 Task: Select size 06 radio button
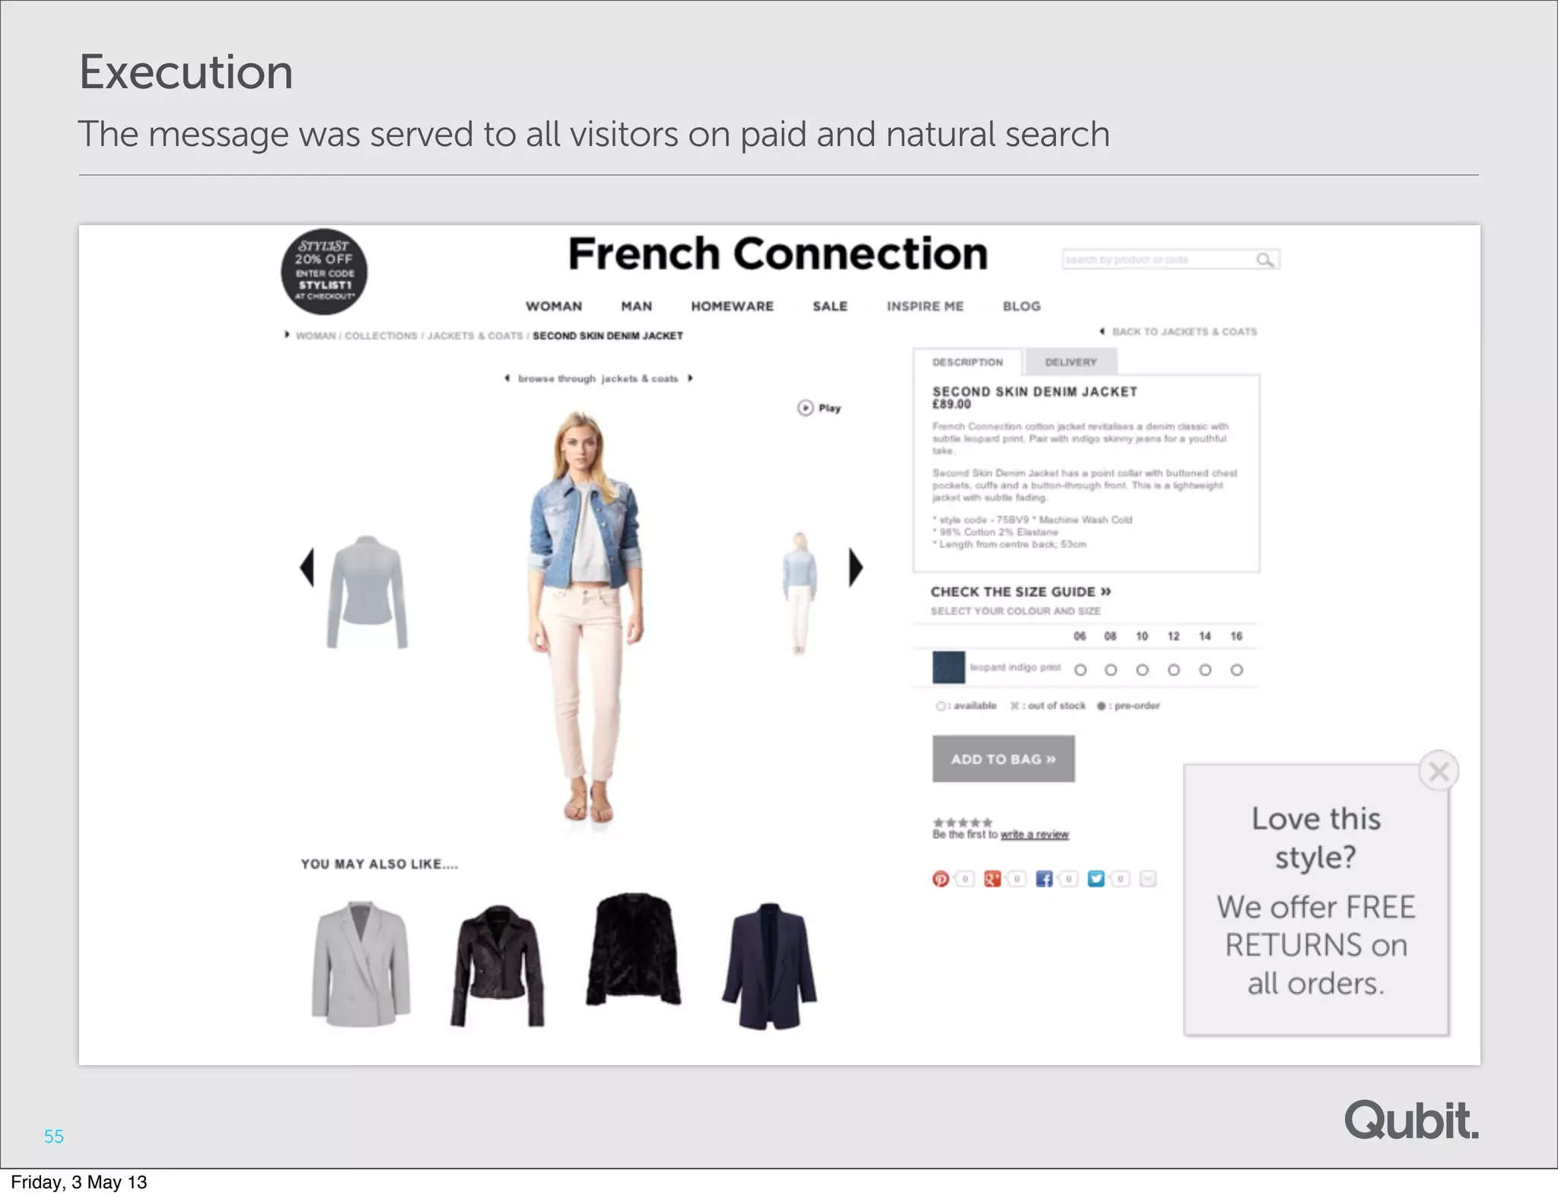coord(1080,669)
